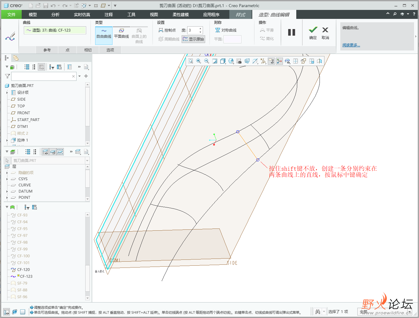Select Free Curve type
Screen dimensions: 419x318
click(x=104, y=35)
